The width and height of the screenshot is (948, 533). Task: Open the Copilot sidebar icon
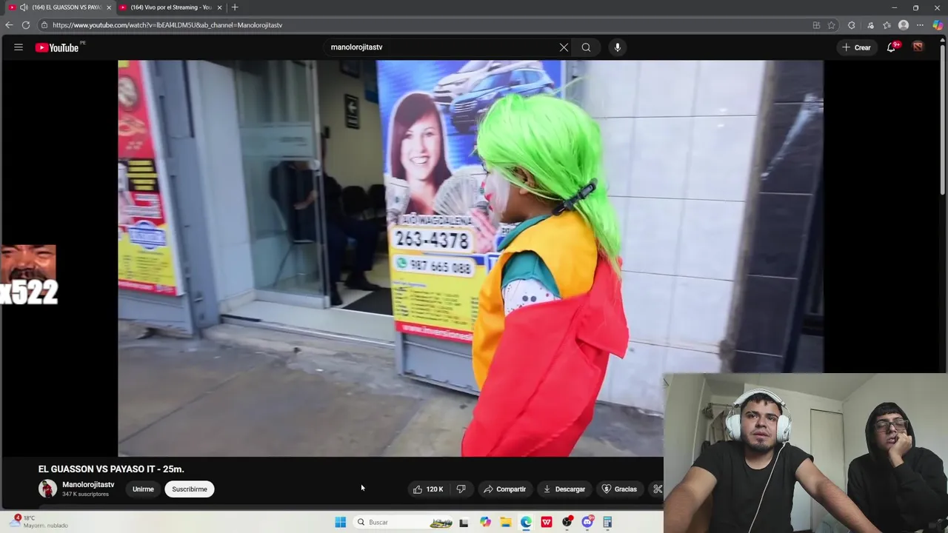coord(938,25)
